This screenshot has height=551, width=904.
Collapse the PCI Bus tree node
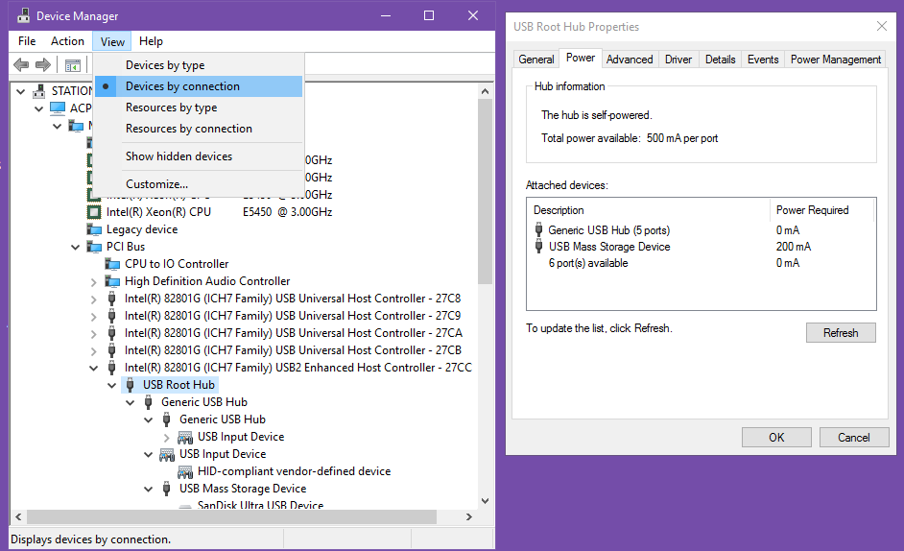tap(76, 247)
